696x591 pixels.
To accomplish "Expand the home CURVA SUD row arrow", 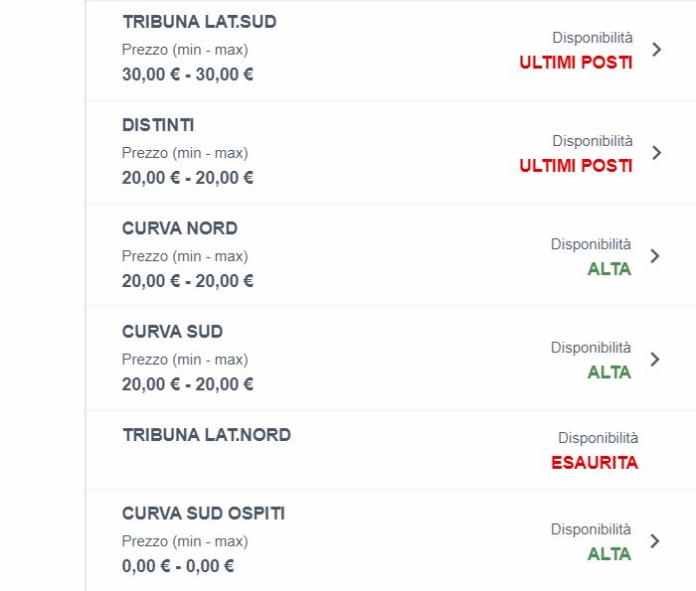I will pyautogui.click(x=654, y=360).
